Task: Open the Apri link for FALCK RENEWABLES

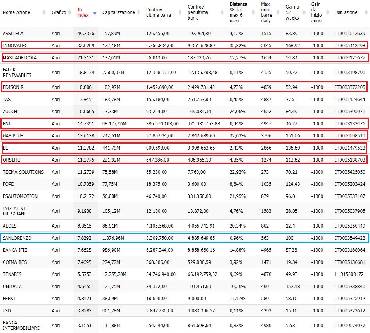Action: [x=56, y=72]
